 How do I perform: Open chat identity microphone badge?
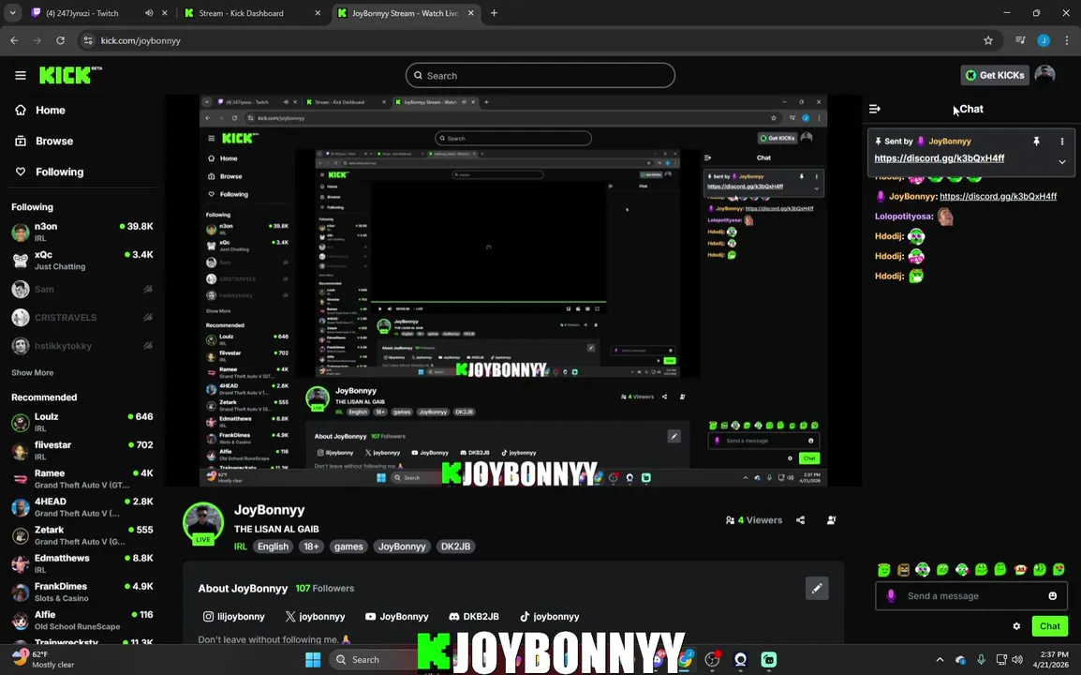coord(891,595)
